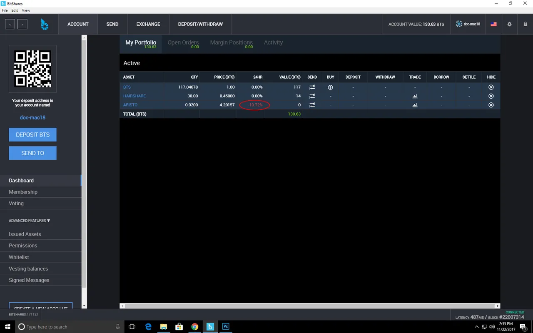Open the File menu

(x=5, y=10)
